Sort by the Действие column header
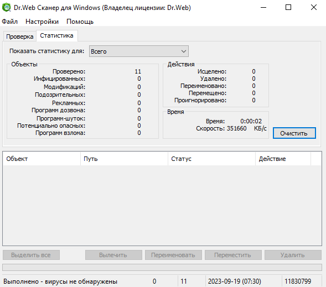The image size is (326, 287). (283, 159)
